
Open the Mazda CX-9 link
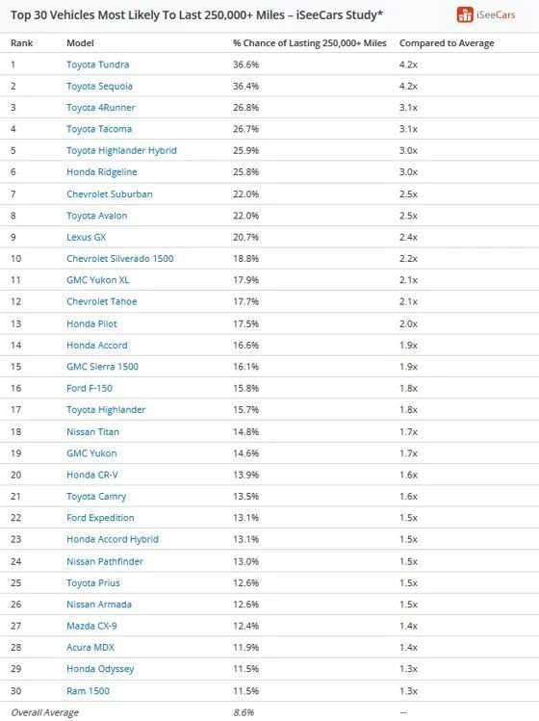click(91, 626)
